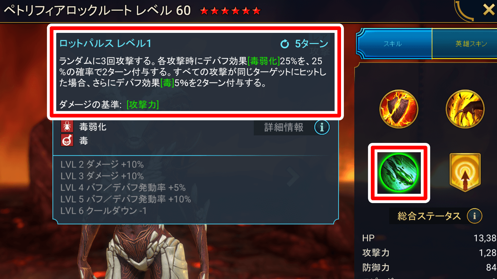Tap the right chevron in skill upgrades
This screenshot has height=279, width=497.
293,177
